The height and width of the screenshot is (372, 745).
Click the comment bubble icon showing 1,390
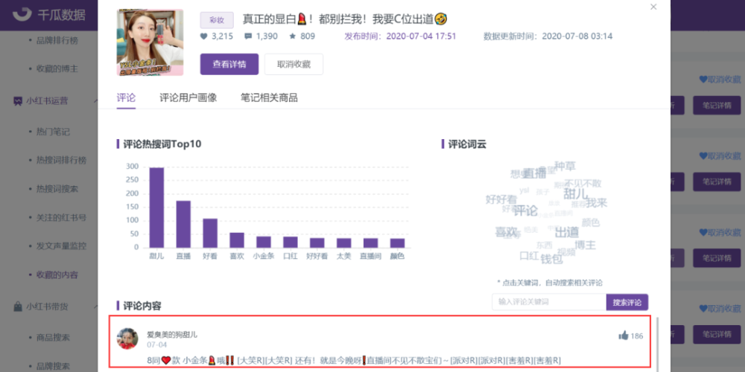pos(248,36)
